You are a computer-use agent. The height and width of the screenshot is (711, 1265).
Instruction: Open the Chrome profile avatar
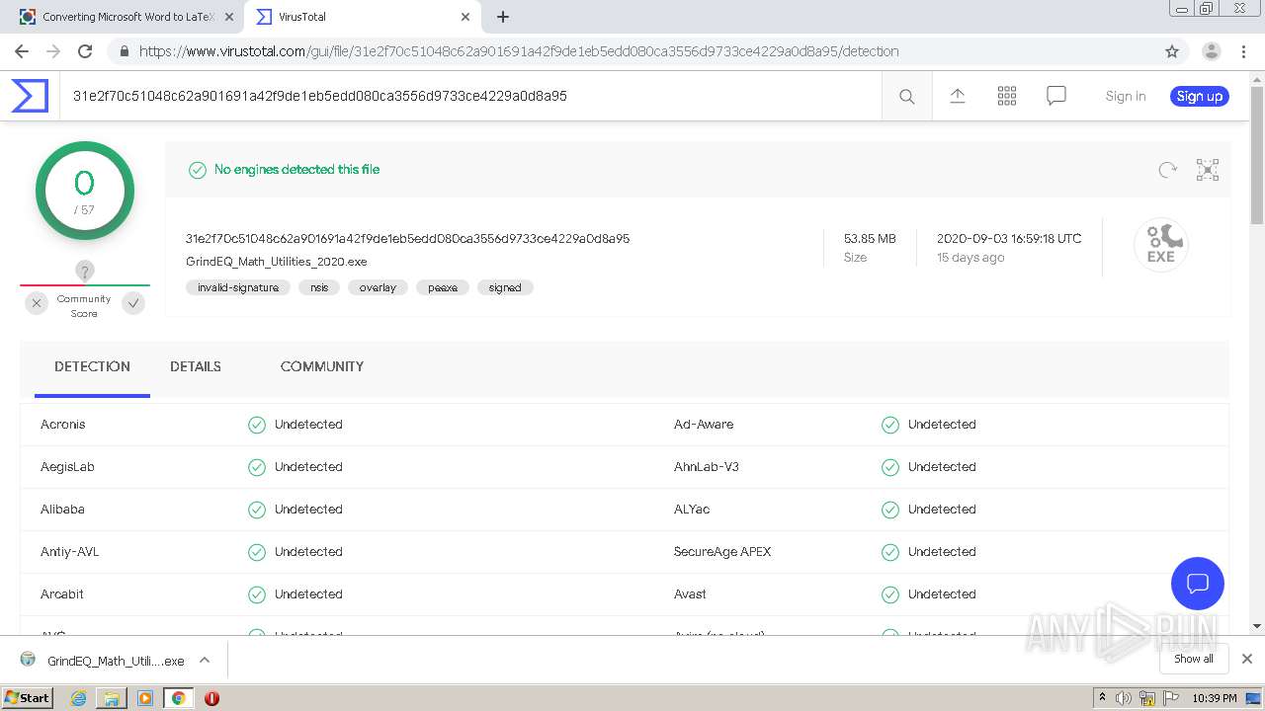coord(1211,51)
